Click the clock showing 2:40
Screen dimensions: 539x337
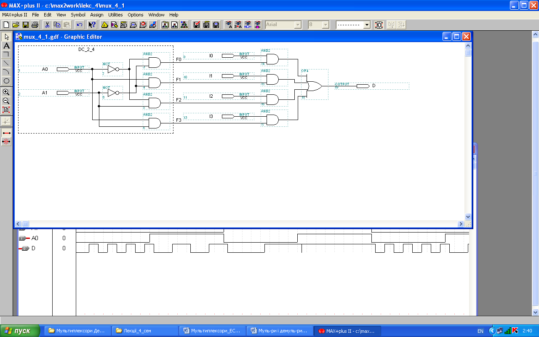[527, 331]
